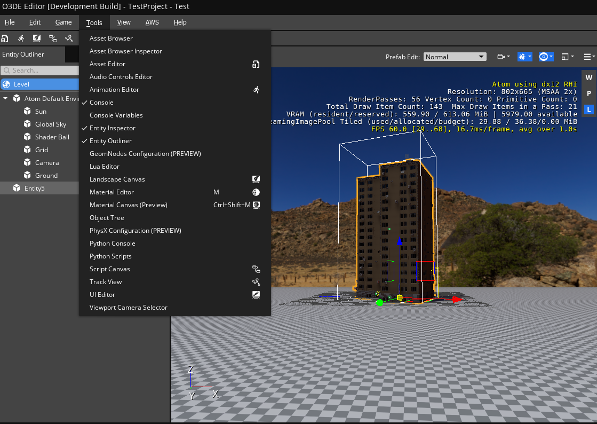Uncheck Console in Tools menu
Image resolution: width=597 pixels, height=424 pixels.
(x=175, y=103)
